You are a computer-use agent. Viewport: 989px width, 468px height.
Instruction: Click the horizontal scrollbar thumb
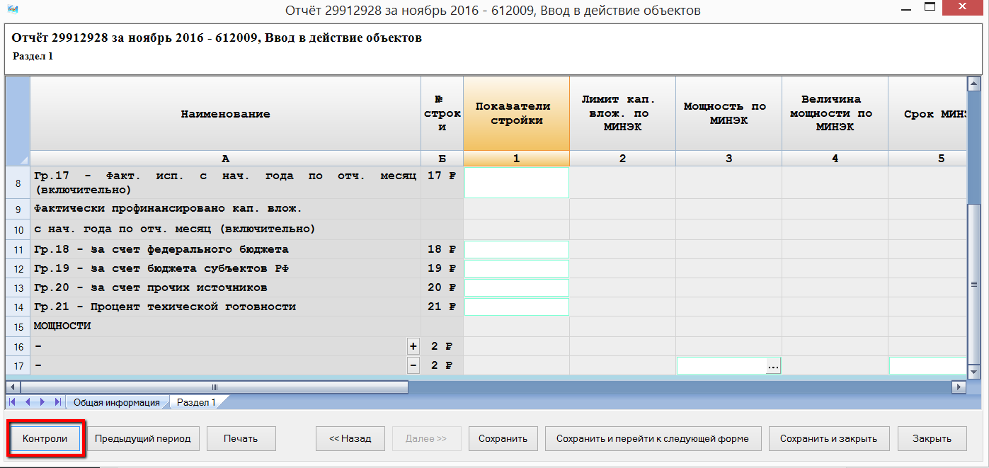pyautogui.click(x=215, y=387)
